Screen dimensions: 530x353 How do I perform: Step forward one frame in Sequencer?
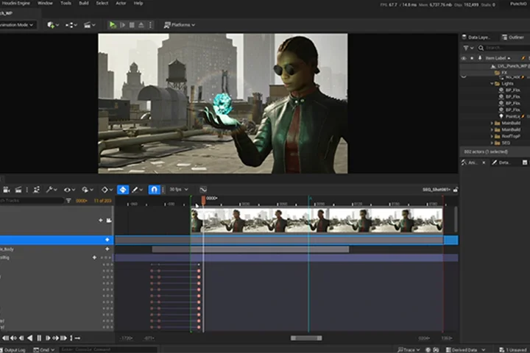coord(47,338)
